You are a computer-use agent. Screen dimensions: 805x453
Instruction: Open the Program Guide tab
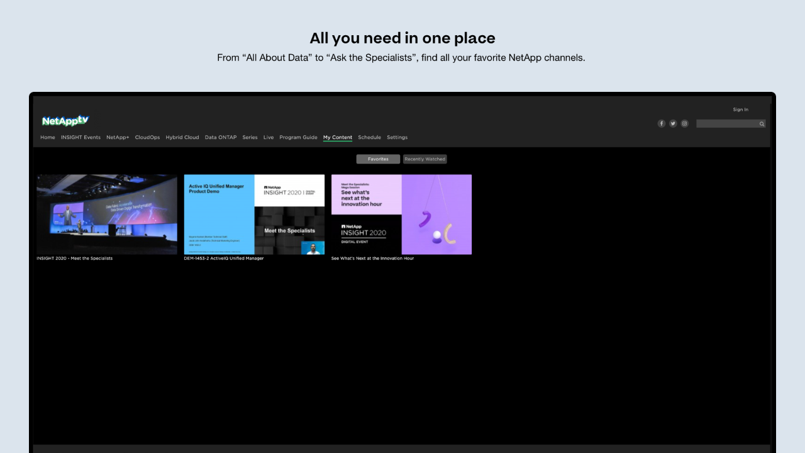pyautogui.click(x=298, y=137)
